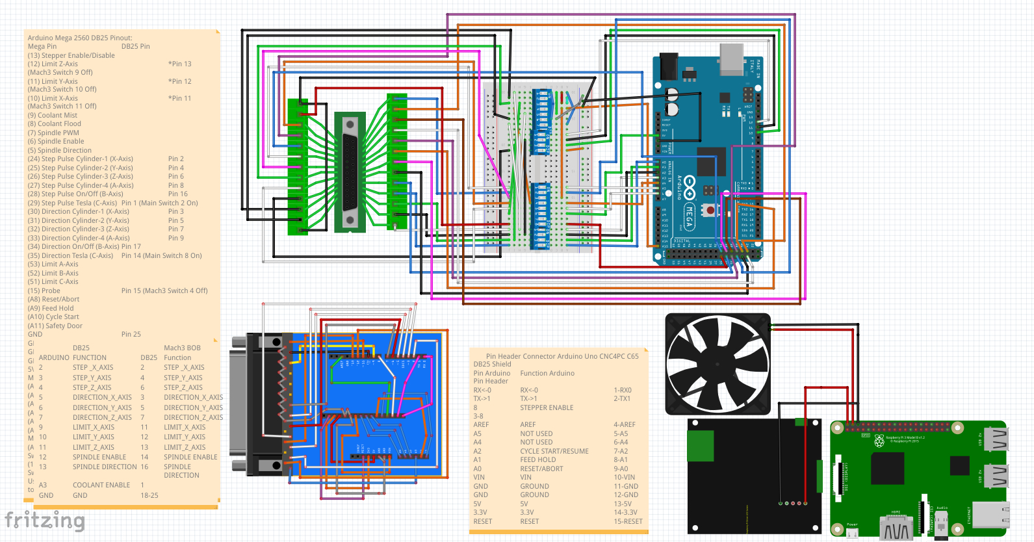This screenshot has height=542, width=1034.
Task: Select the bottom blue DIP switch on breadboard
Action: tap(541, 216)
